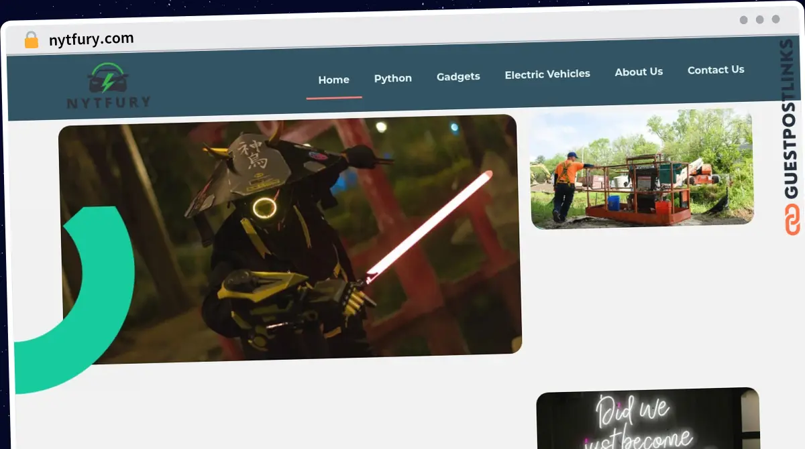
Task: Click the middle gray window dot
Action: pyautogui.click(x=759, y=19)
